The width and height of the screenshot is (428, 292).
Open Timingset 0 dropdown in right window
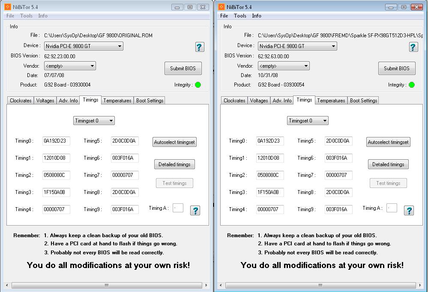click(x=308, y=121)
